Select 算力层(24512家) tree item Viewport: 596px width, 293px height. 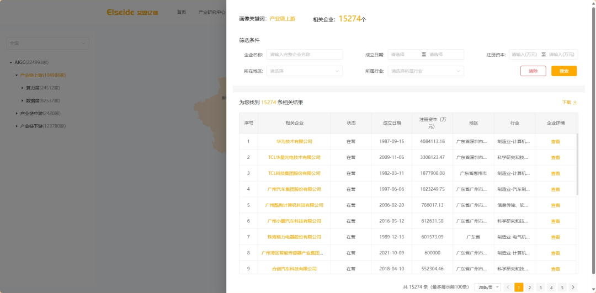(43, 88)
